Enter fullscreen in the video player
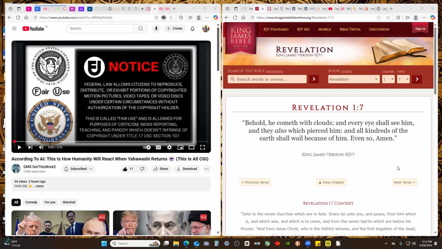442x249 pixels. pos(203,147)
